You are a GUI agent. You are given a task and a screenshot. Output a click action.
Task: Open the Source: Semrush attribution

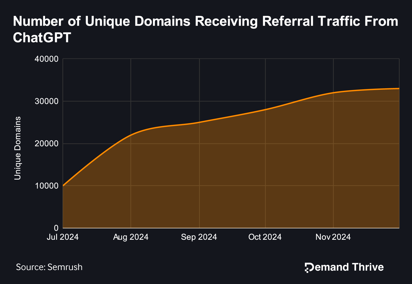coord(49,267)
